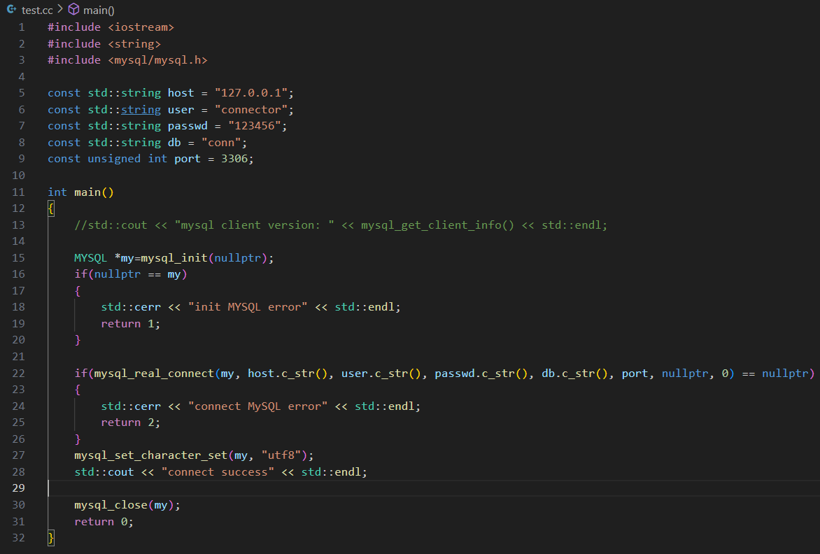Click line number 11 in the gutter
820x554 pixels.
click(x=18, y=192)
